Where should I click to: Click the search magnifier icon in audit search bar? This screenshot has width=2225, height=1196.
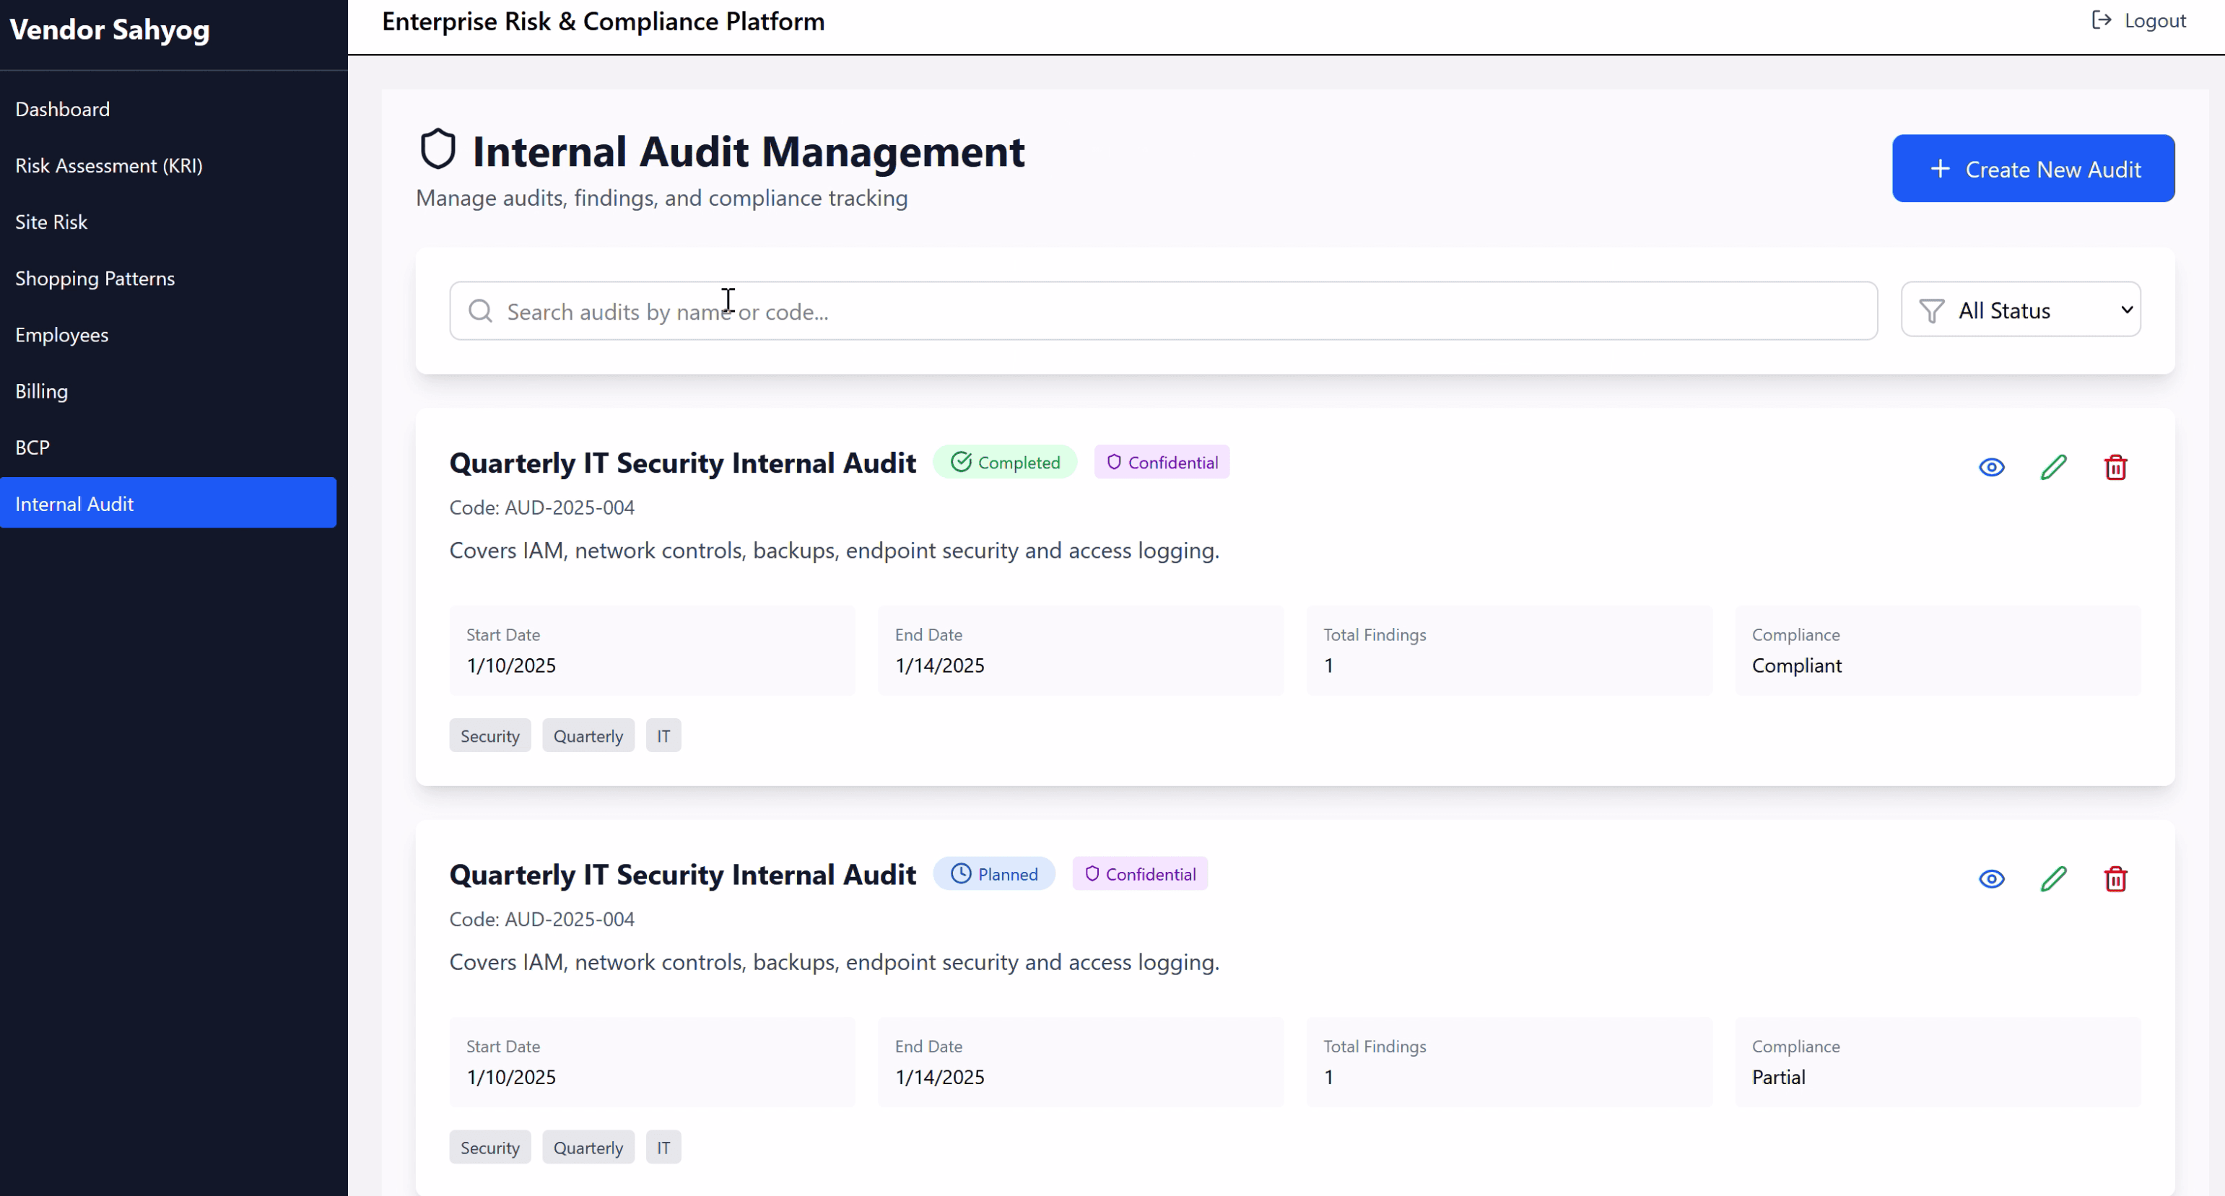point(480,310)
